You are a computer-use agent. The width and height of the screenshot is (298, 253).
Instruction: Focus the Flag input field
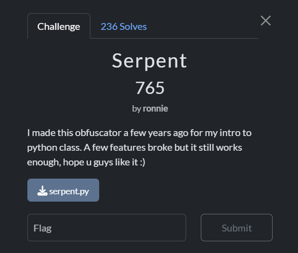coord(106,228)
